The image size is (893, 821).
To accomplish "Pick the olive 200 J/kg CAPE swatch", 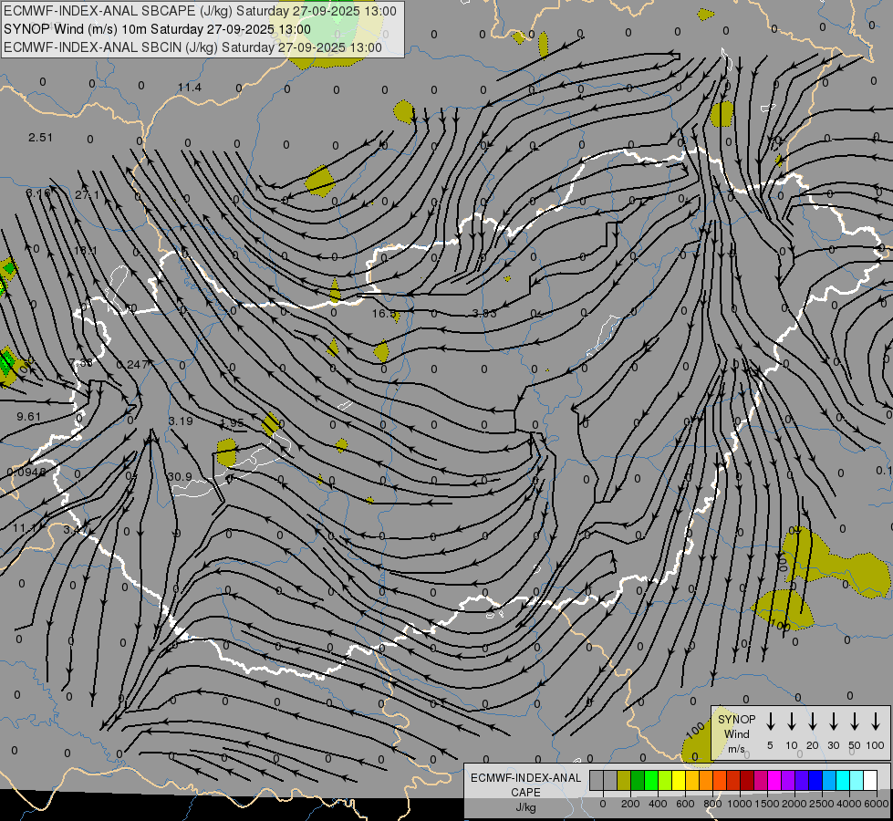I will [x=624, y=780].
